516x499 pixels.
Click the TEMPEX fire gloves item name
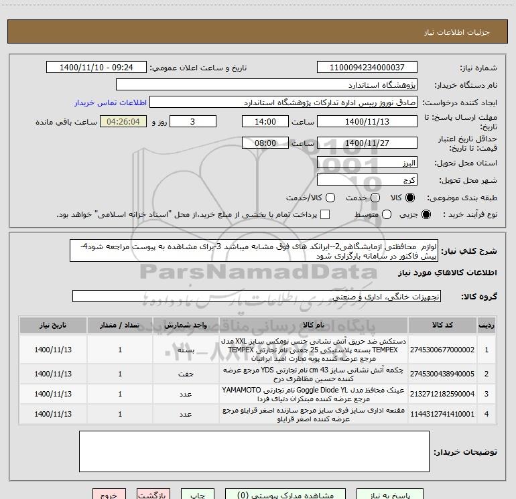point(314,350)
